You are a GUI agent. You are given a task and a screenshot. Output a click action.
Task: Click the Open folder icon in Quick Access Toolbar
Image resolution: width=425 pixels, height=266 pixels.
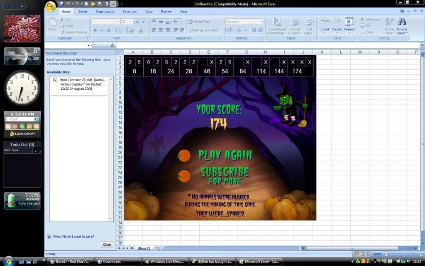coord(93,4)
